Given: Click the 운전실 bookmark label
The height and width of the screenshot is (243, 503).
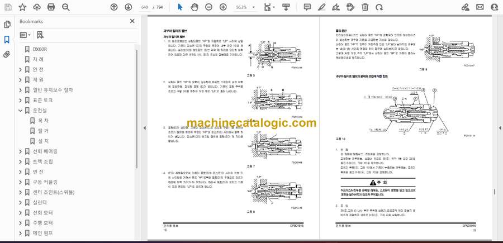Looking at the screenshot, I should coord(40,111).
